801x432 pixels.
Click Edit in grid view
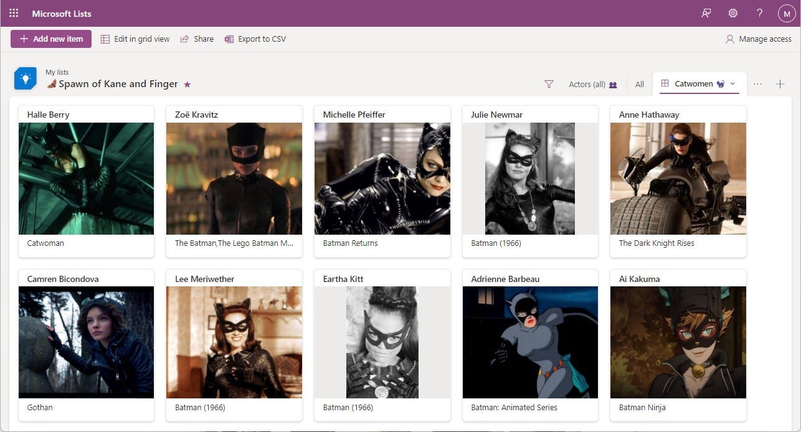click(135, 39)
